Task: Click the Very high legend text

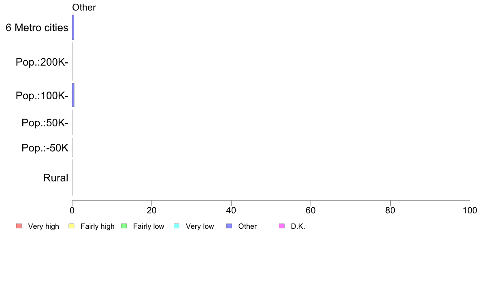Action: click(44, 226)
